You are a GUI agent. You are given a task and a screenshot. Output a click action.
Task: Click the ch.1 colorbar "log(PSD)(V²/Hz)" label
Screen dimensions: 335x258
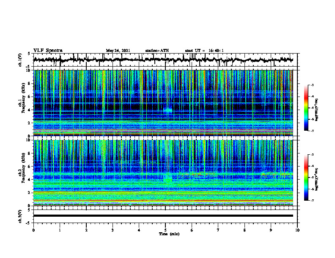(x=317, y=110)
